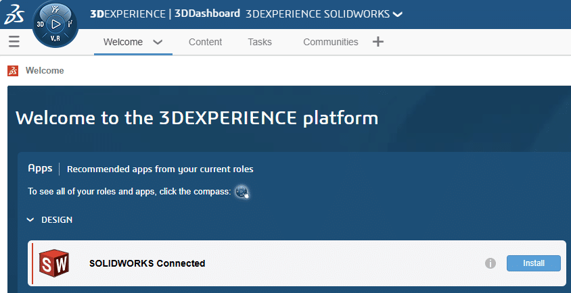Select the compass north quadrant
Viewport: 571px width, 293px height.
pos(56,9)
